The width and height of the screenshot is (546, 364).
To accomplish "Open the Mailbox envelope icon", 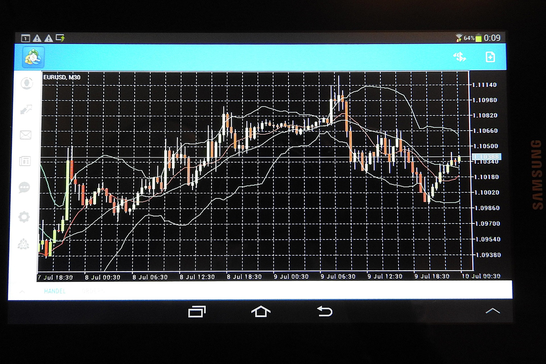I will (x=25, y=135).
